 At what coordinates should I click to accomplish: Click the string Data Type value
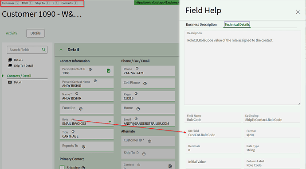pyautogui.click(x=251, y=150)
